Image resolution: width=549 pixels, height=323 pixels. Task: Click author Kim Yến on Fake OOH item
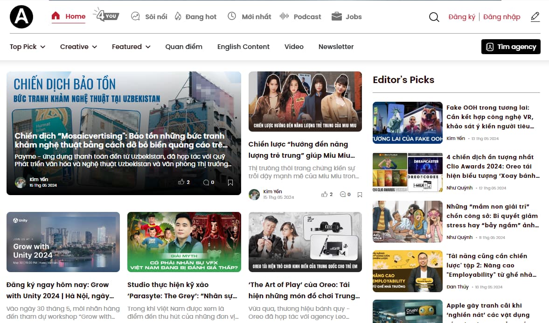click(x=456, y=138)
